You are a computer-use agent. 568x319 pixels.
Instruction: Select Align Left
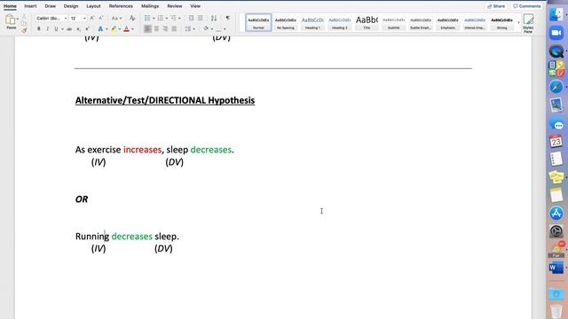pyautogui.click(x=147, y=29)
